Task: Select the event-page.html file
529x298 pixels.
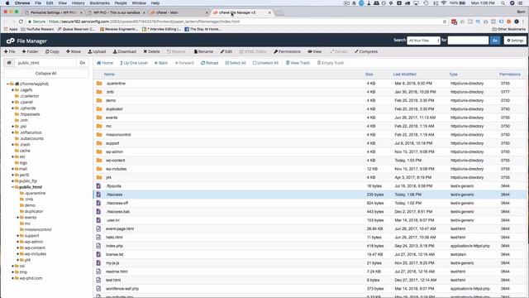Action: pos(309,228)
